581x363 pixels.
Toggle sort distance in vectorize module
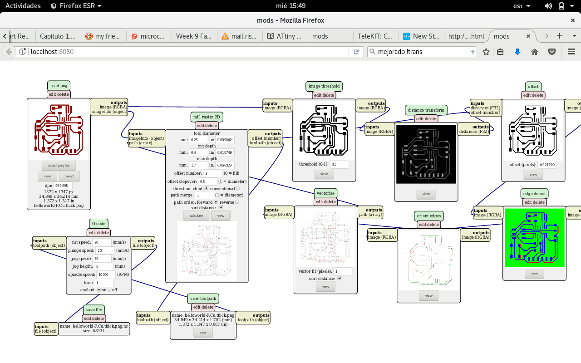point(339,278)
